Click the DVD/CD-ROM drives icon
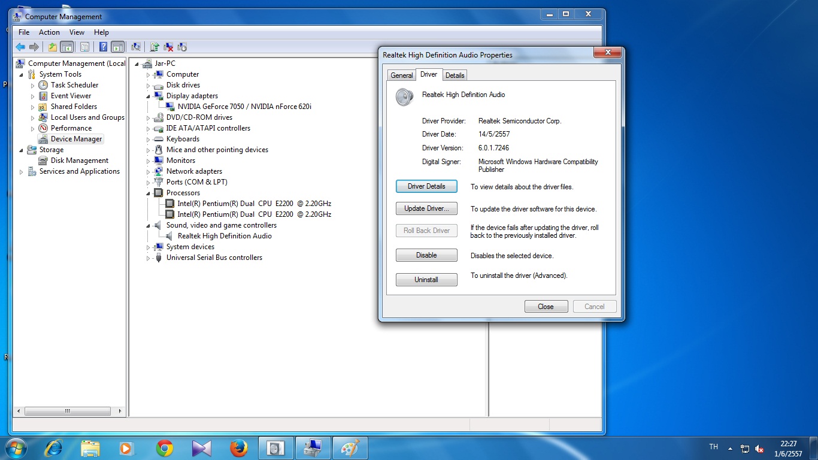 coord(159,117)
